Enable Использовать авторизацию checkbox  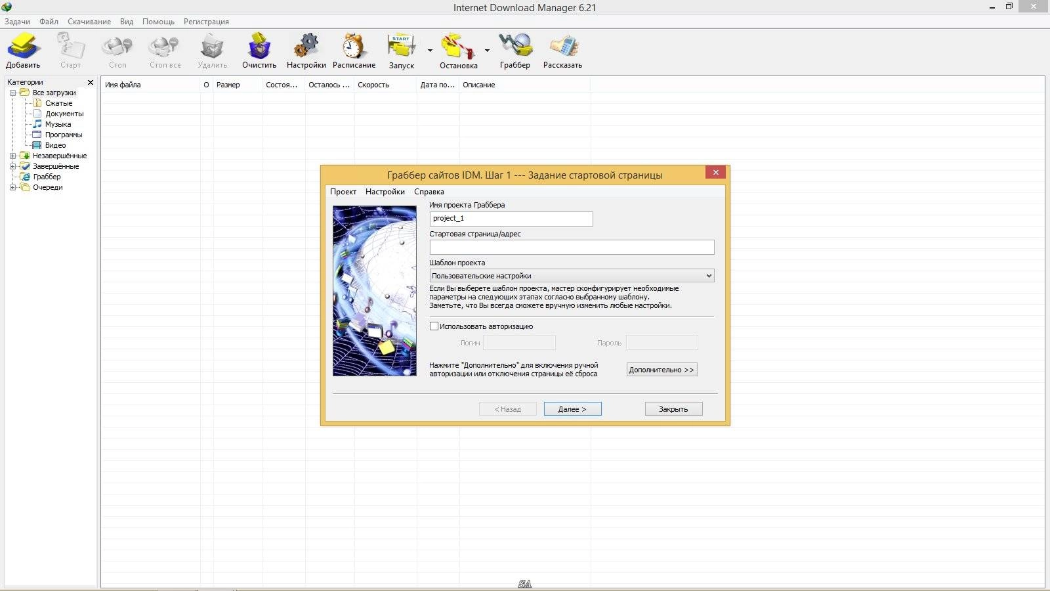click(434, 326)
